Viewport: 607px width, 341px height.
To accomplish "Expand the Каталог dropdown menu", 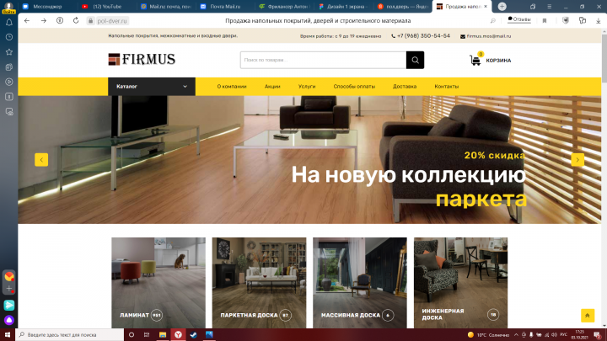I will pos(152,87).
